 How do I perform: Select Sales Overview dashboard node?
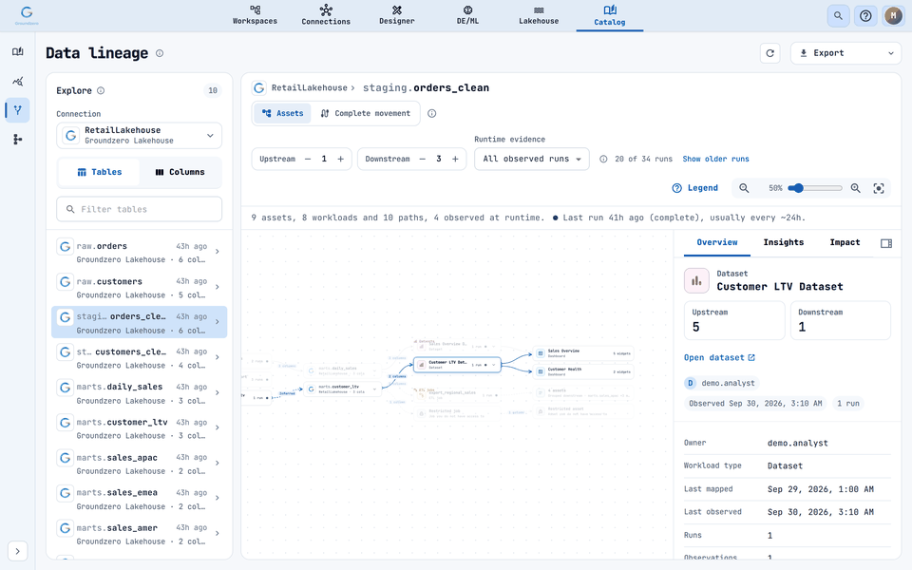(583, 353)
